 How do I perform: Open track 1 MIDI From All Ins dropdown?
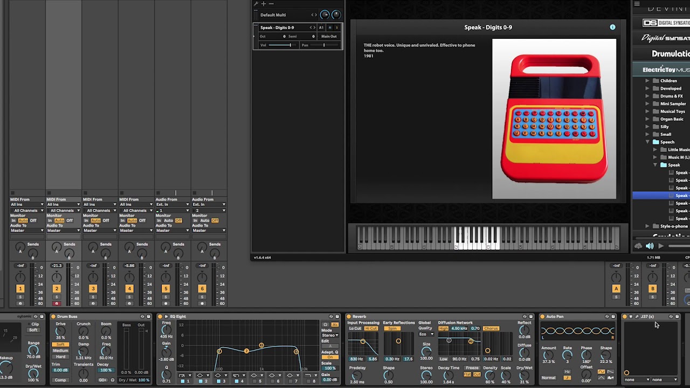click(x=27, y=204)
